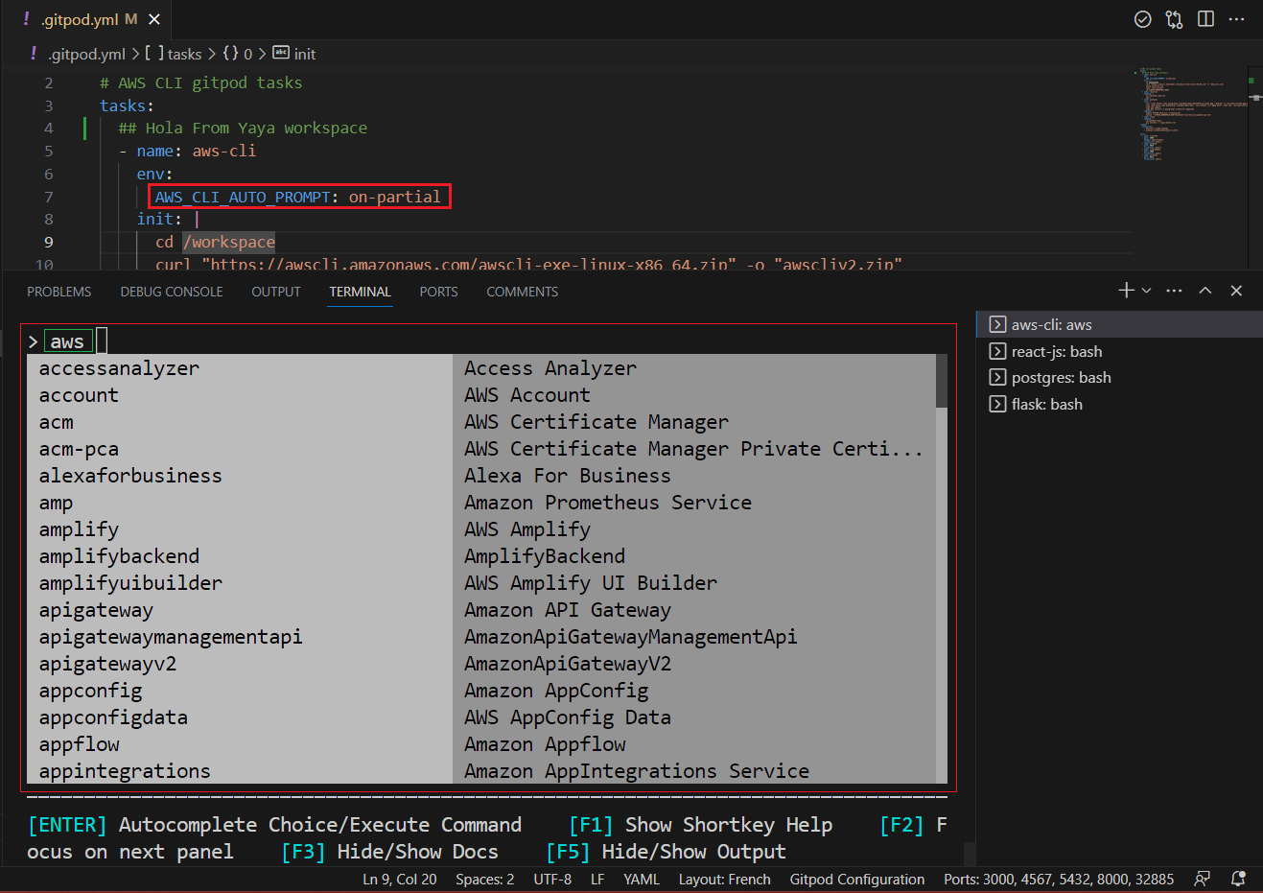Split the editor to the right

[1205, 19]
